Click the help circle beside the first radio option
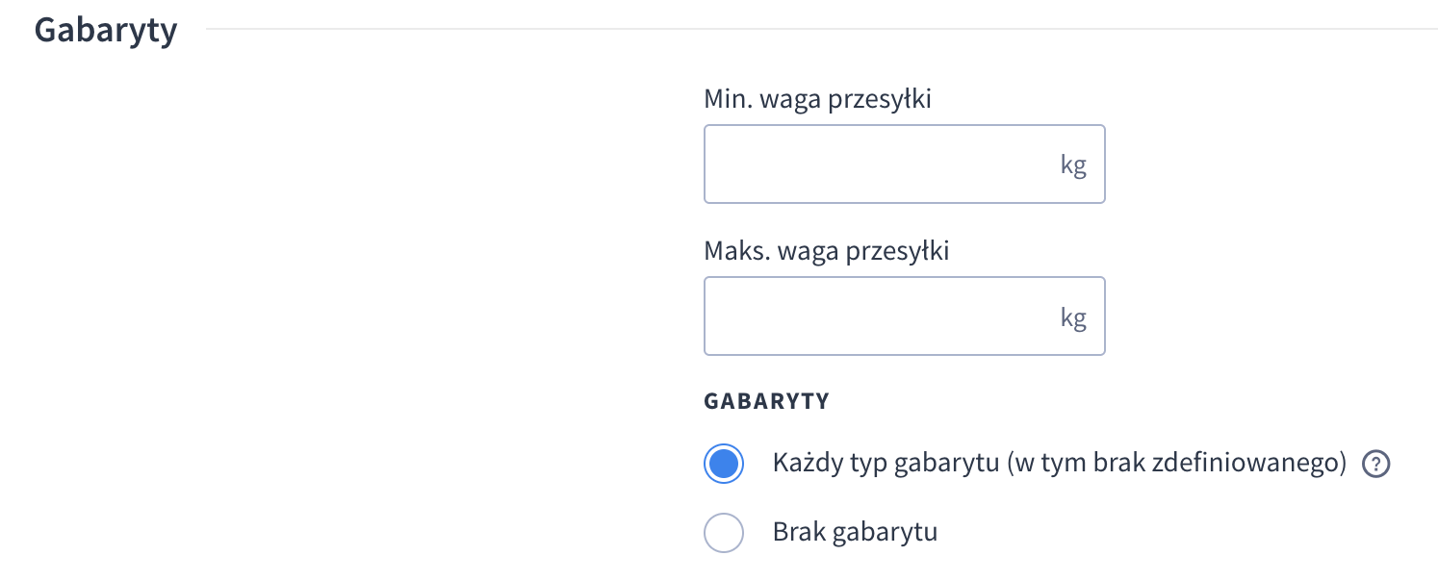The height and width of the screenshot is (581, 1438). click(1376, 464)
